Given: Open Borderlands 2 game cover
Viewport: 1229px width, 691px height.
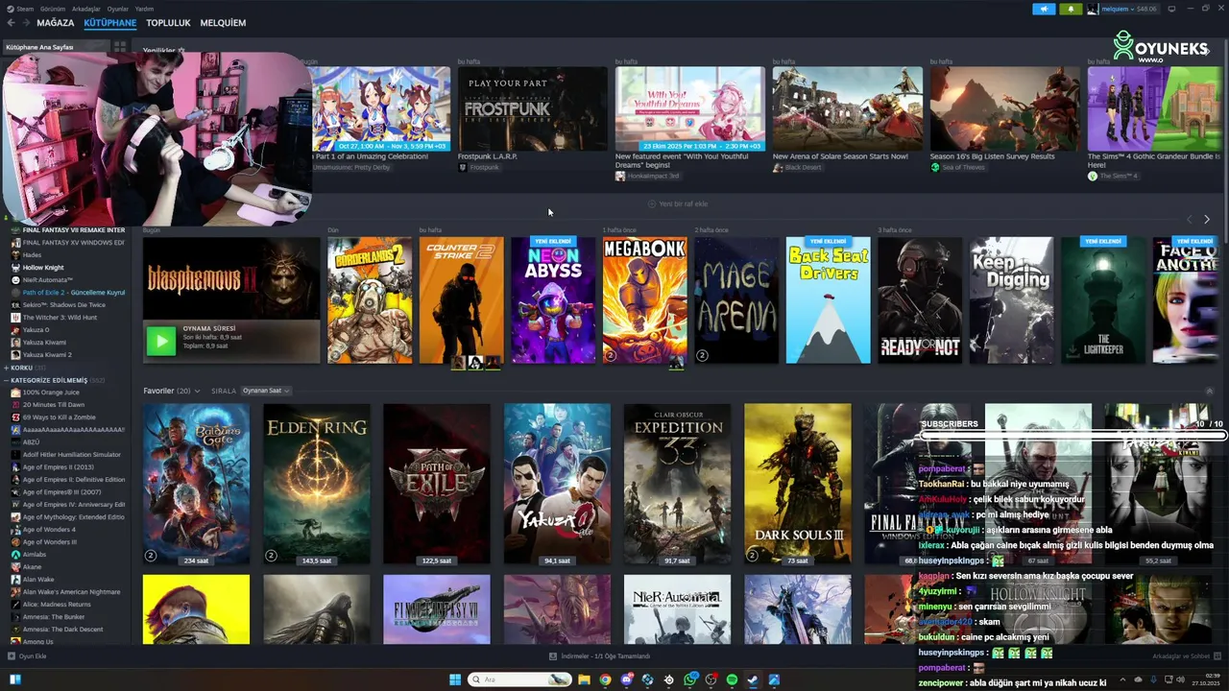Looking at the screenshot, I should tap(370, 300).
